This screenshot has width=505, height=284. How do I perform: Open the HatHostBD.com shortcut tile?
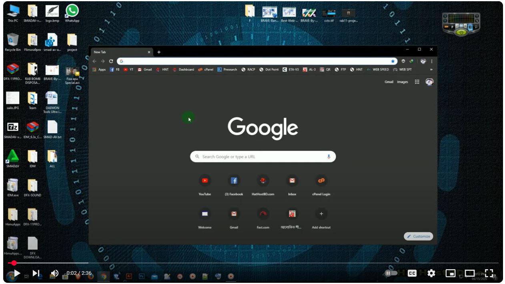[263, 185]
